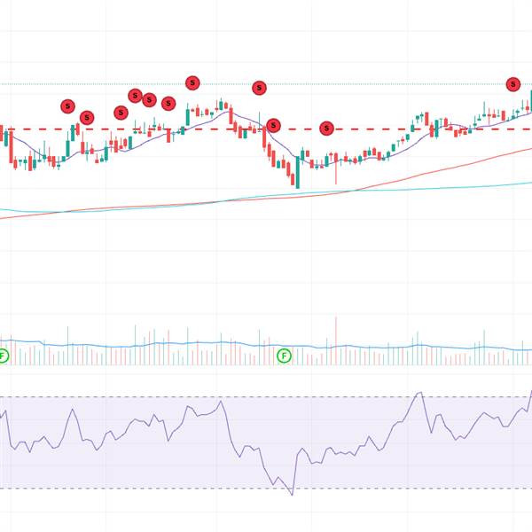Screen dimensions: 532x532
Task: Select the S marker beside the sharp red drop candle
Action: [273, 126]
